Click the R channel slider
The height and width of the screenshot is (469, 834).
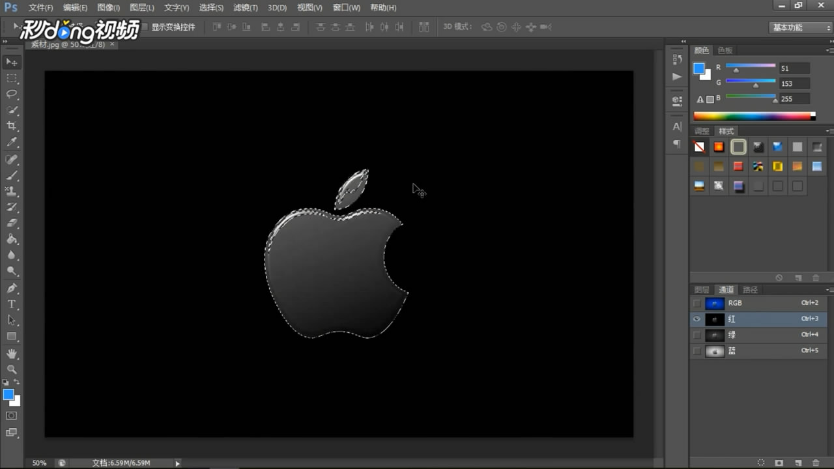click(x=751, y=67)
